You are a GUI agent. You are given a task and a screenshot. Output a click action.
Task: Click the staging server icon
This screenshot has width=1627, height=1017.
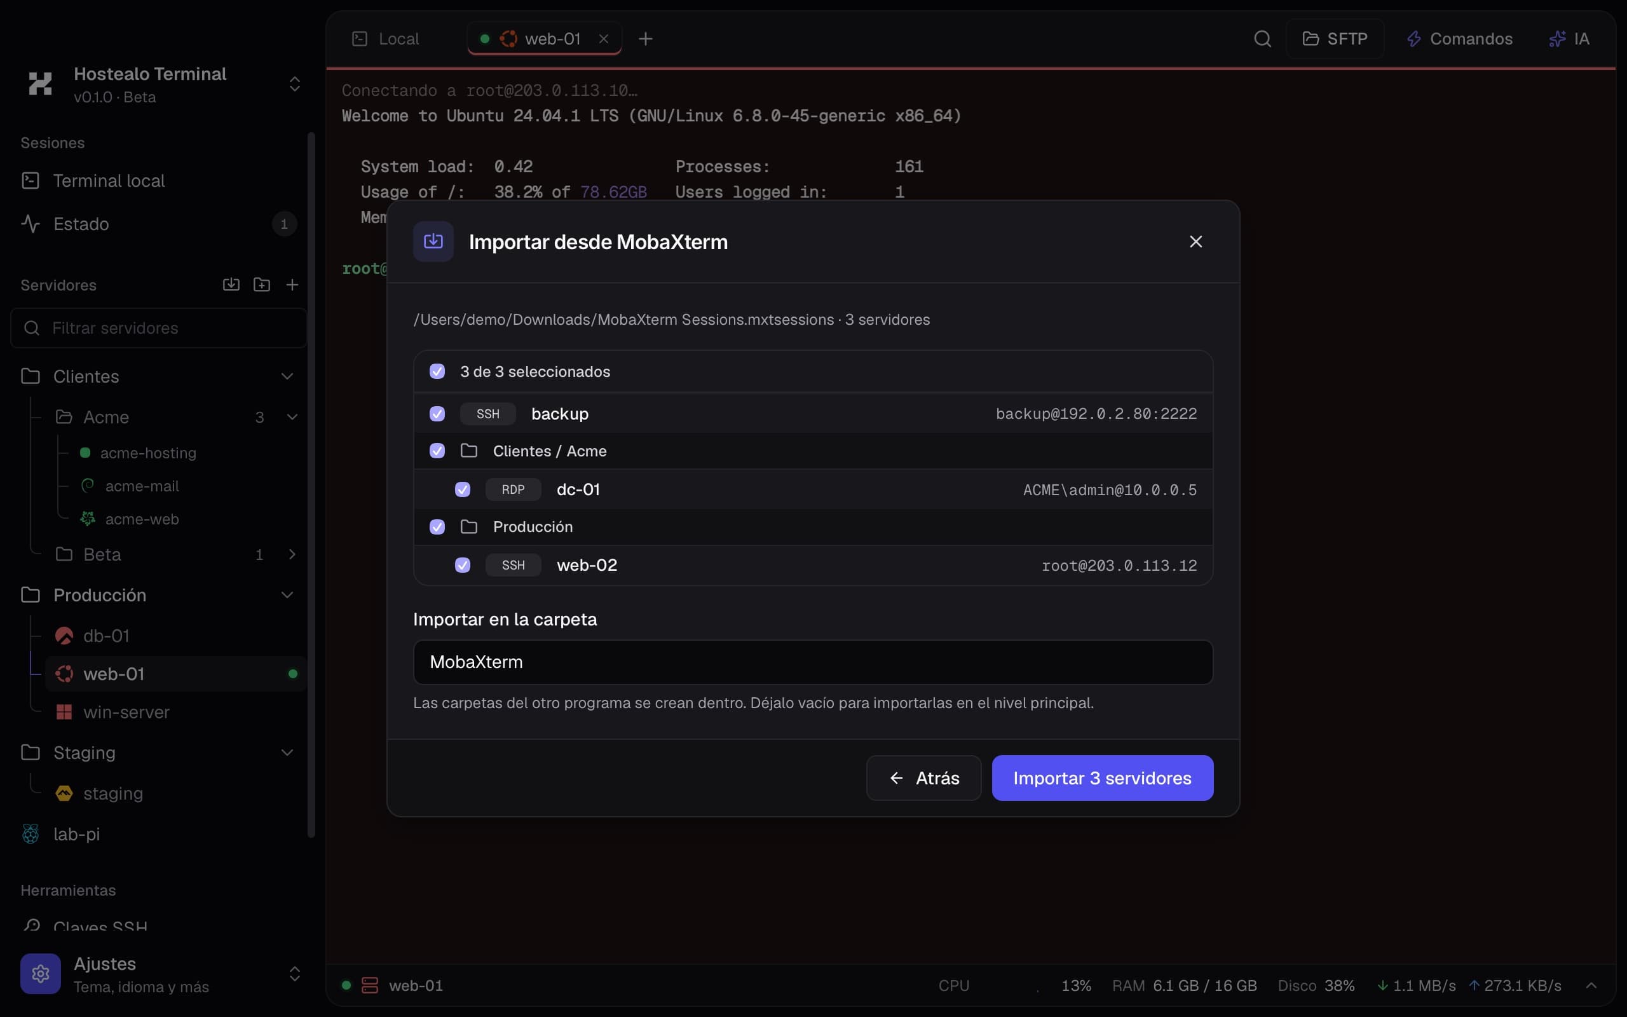64,793
